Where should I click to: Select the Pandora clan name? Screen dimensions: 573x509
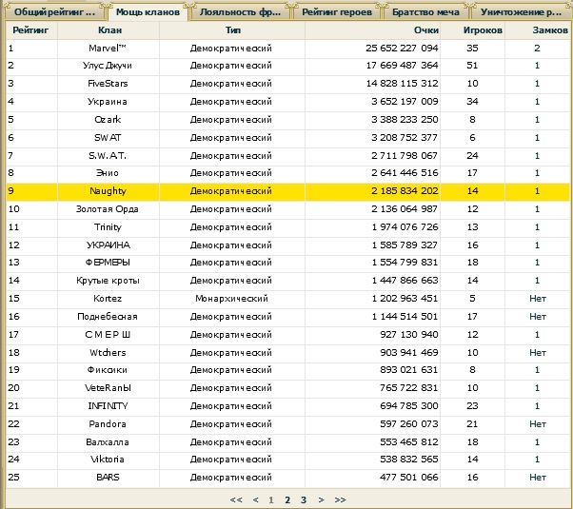[x=108, y=424]
